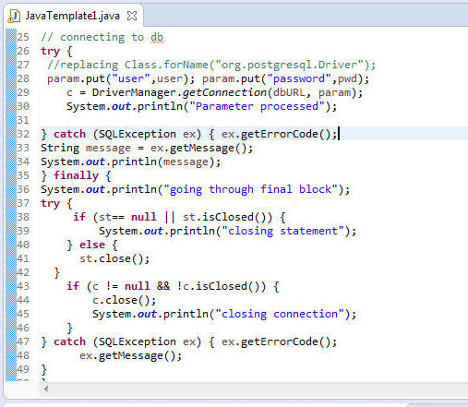
Task: Click the blue annotation ruler beside line 37
Action: click(x=11, y=203)
